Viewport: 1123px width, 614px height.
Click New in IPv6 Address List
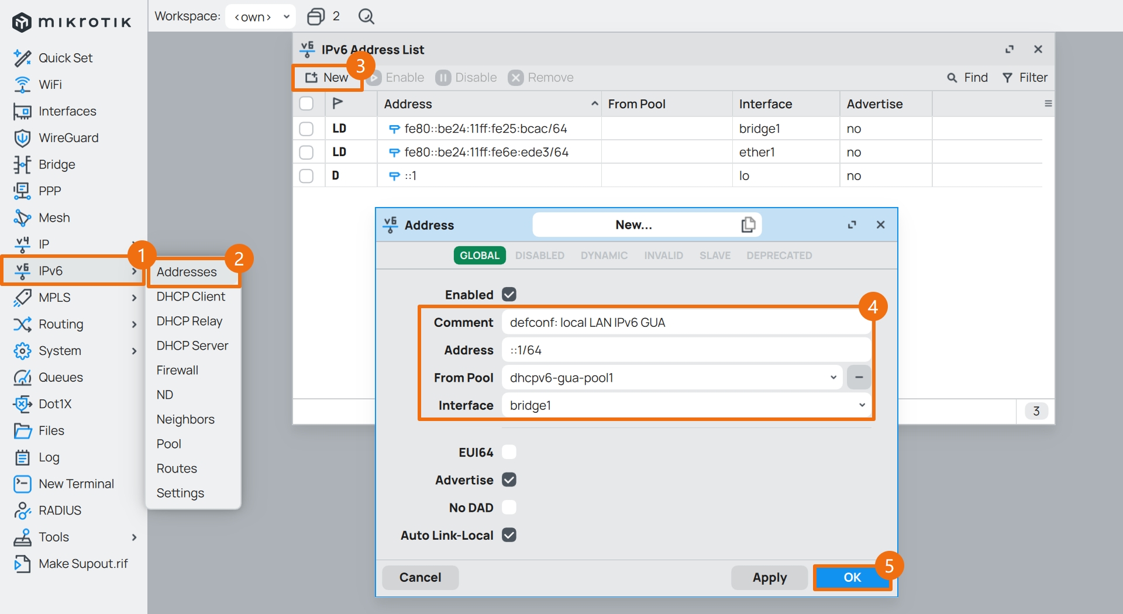click(x=327, y=78)
